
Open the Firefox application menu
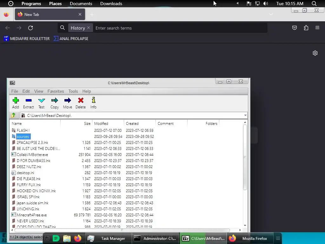(317, 28)
